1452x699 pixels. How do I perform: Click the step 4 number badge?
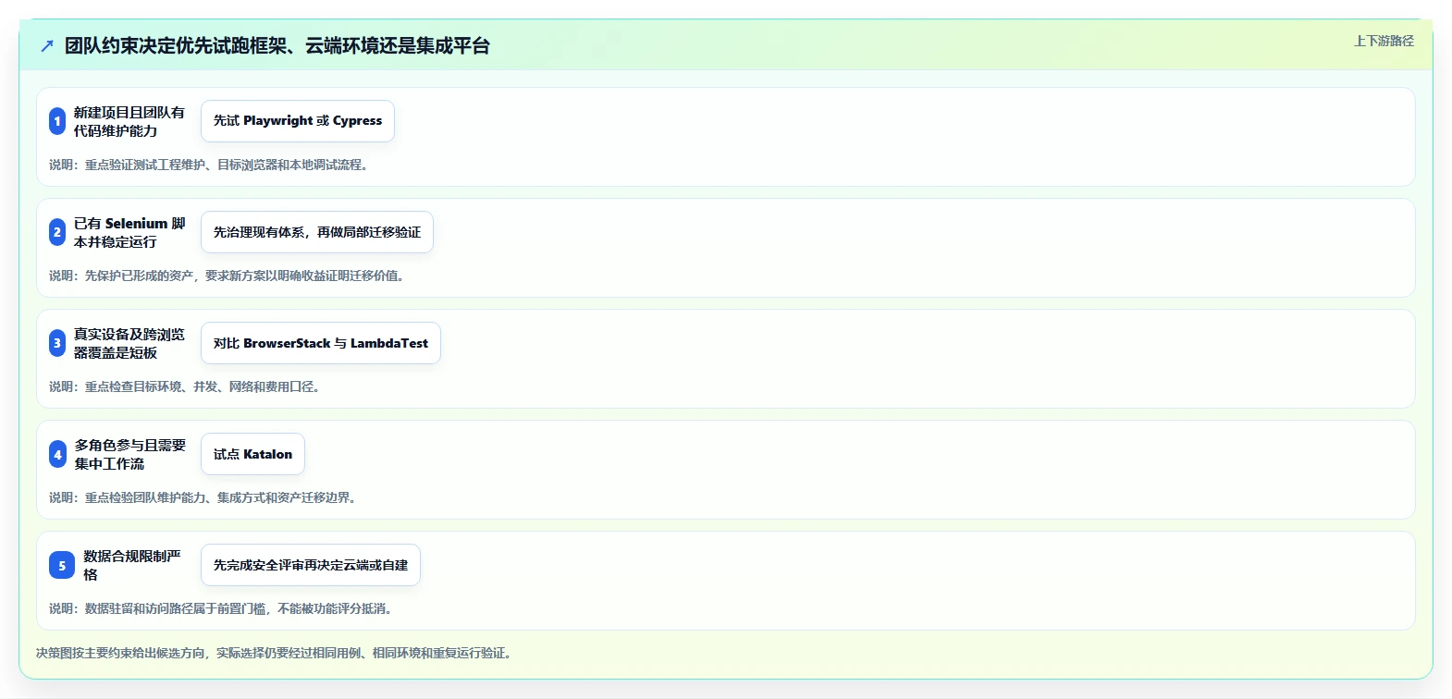pyautogui.click(x=57, y=454)
